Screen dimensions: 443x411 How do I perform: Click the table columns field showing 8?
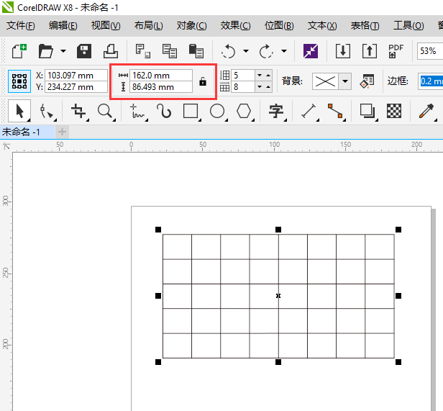tap(243, 87)
